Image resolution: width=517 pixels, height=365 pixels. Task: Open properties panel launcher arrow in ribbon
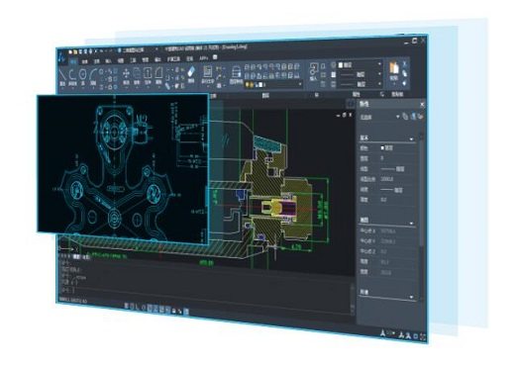[x=382, y=94]
